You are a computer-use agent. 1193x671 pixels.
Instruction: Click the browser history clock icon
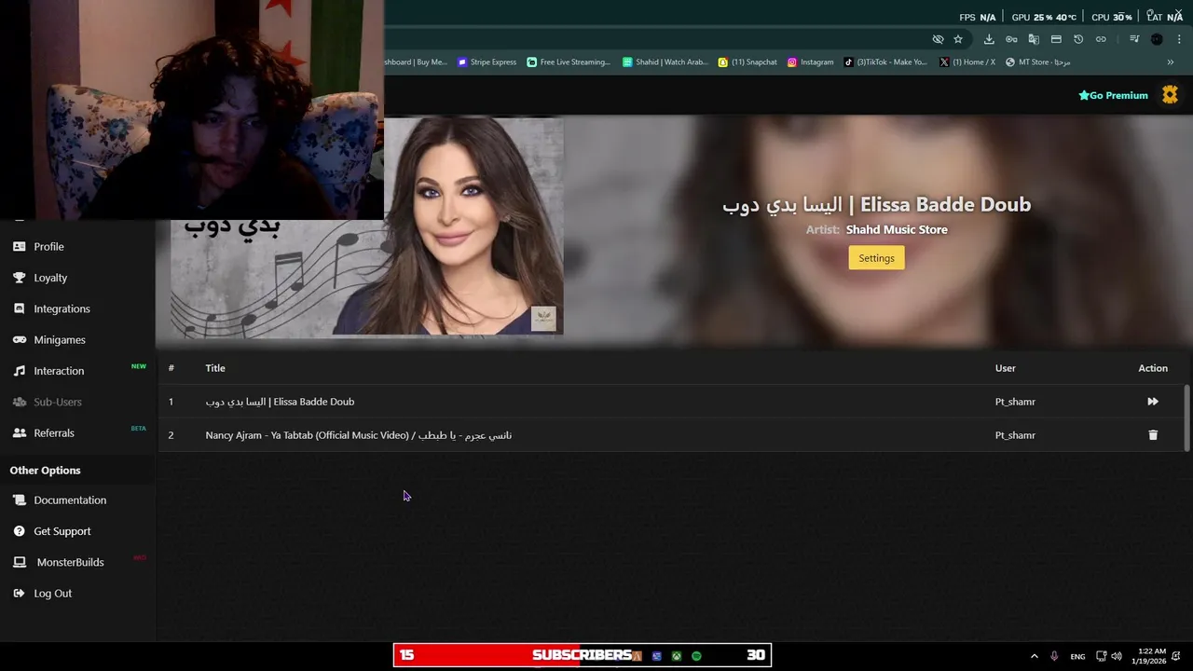point(1078,39)
